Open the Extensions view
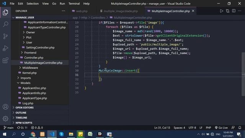Viewport: 245px width, 138px height. [5, 60]
